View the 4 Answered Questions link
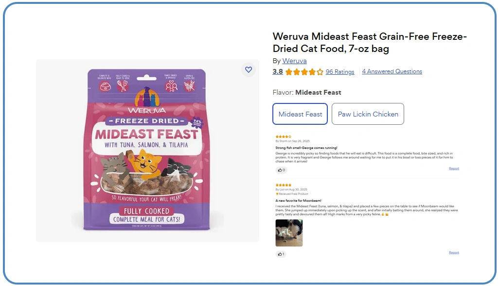Image resolution: width=499 pixels, height=286 pixels. 392,71
